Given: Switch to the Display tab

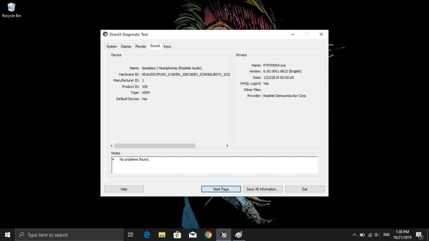Looking at the screenshot, I should tap(126, 46).
